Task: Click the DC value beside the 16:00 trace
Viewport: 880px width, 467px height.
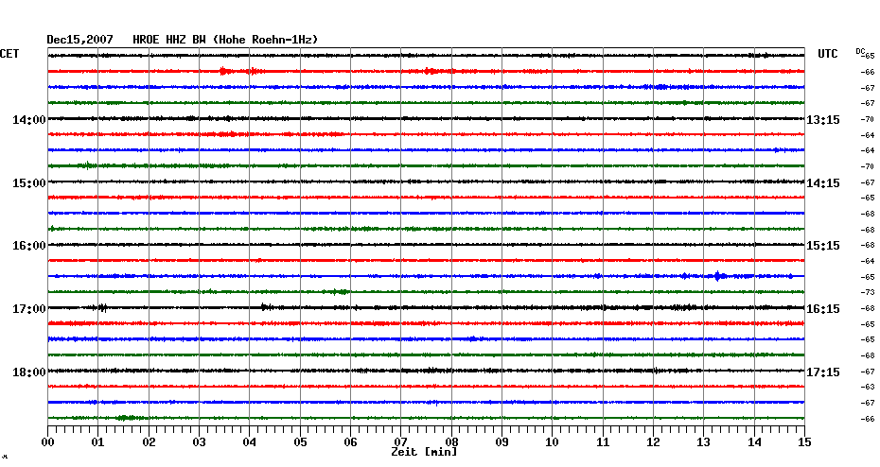Action: click(x=868, y=246)
